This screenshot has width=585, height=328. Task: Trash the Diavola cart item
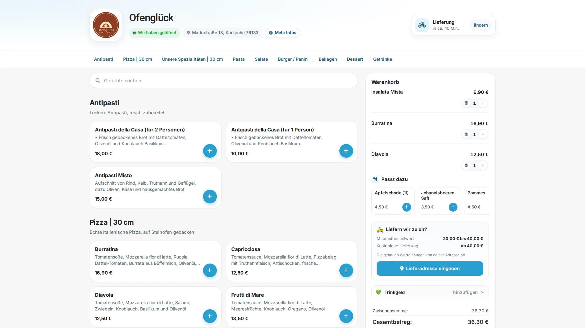(466, 165)
